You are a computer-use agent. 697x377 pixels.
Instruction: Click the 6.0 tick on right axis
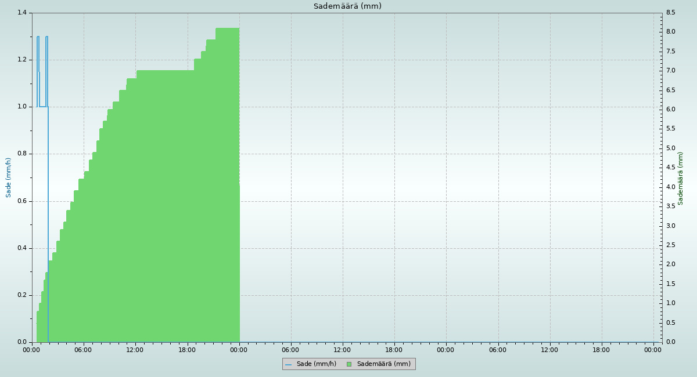[x=670, y=110]
